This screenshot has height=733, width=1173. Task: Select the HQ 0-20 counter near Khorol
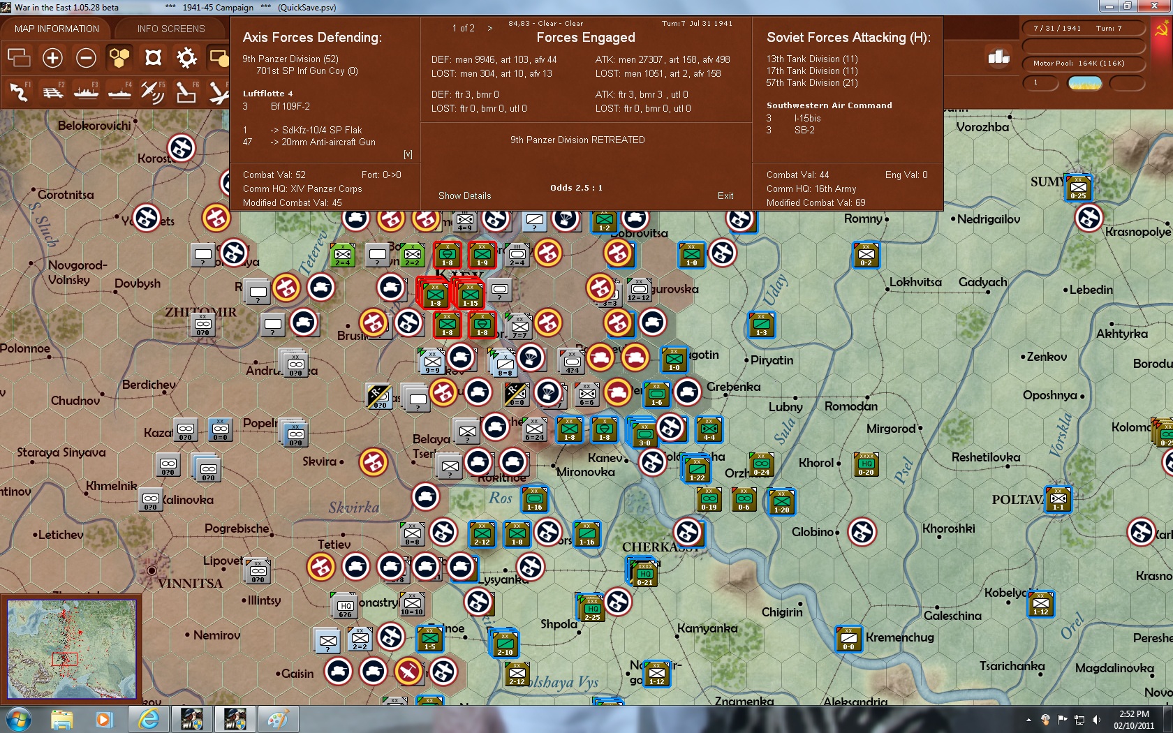pos(866,464)
